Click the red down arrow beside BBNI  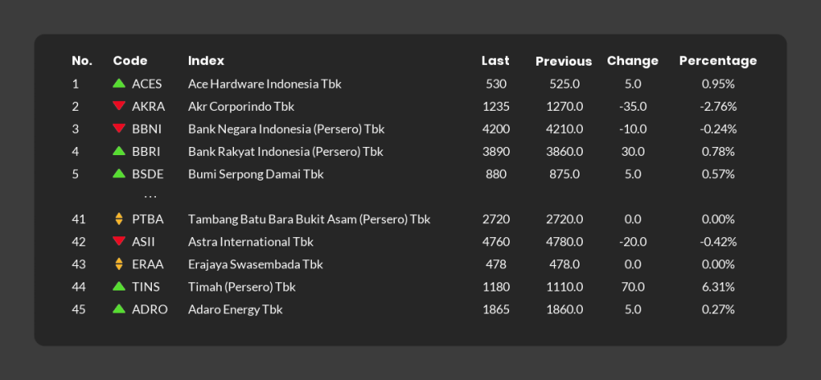tap(119, 129)
